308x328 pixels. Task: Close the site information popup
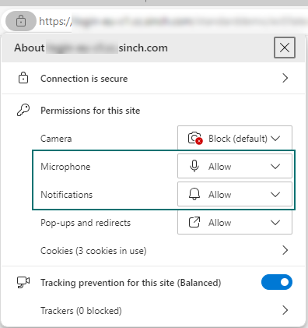285,48
